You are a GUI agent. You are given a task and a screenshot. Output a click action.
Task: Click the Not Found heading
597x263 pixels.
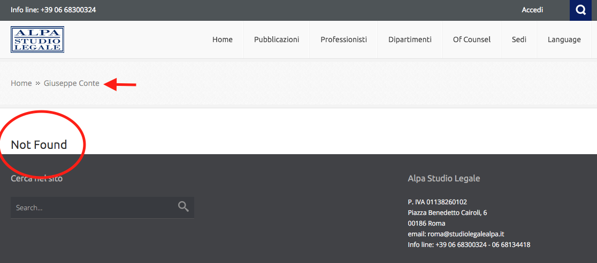pos(39,145)
